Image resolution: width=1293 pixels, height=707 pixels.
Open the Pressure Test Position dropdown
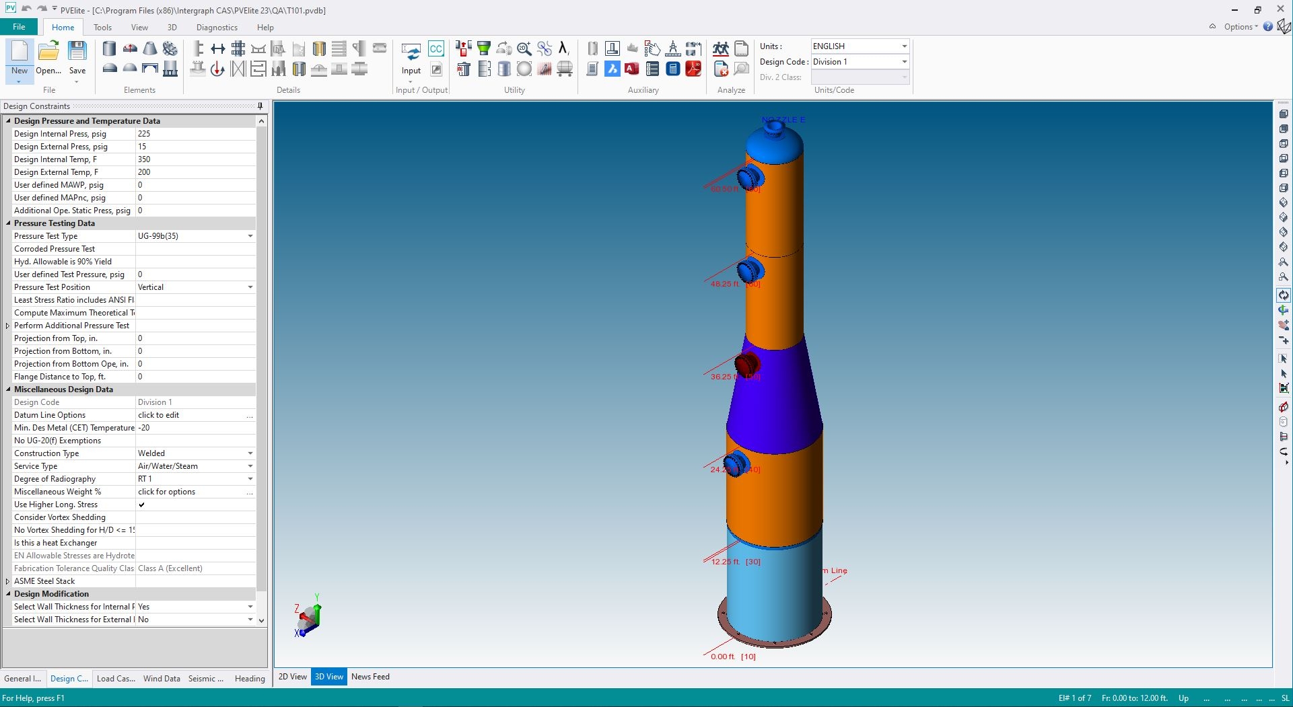click(250, 287)
